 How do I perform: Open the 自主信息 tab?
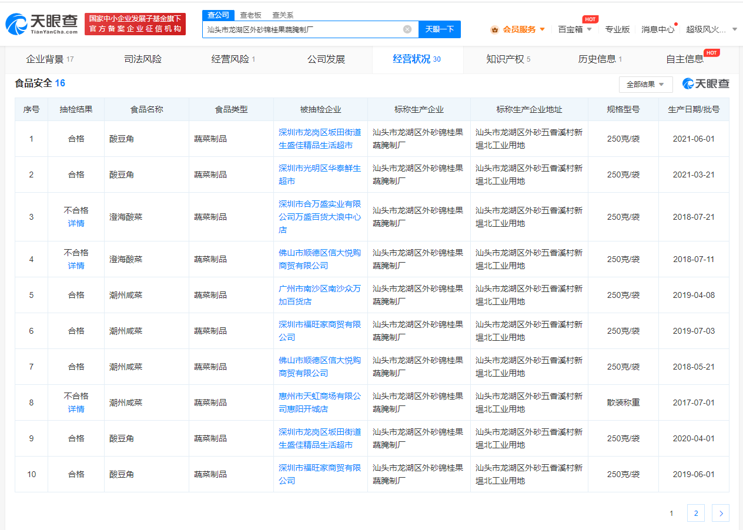[x=685, y=59]
